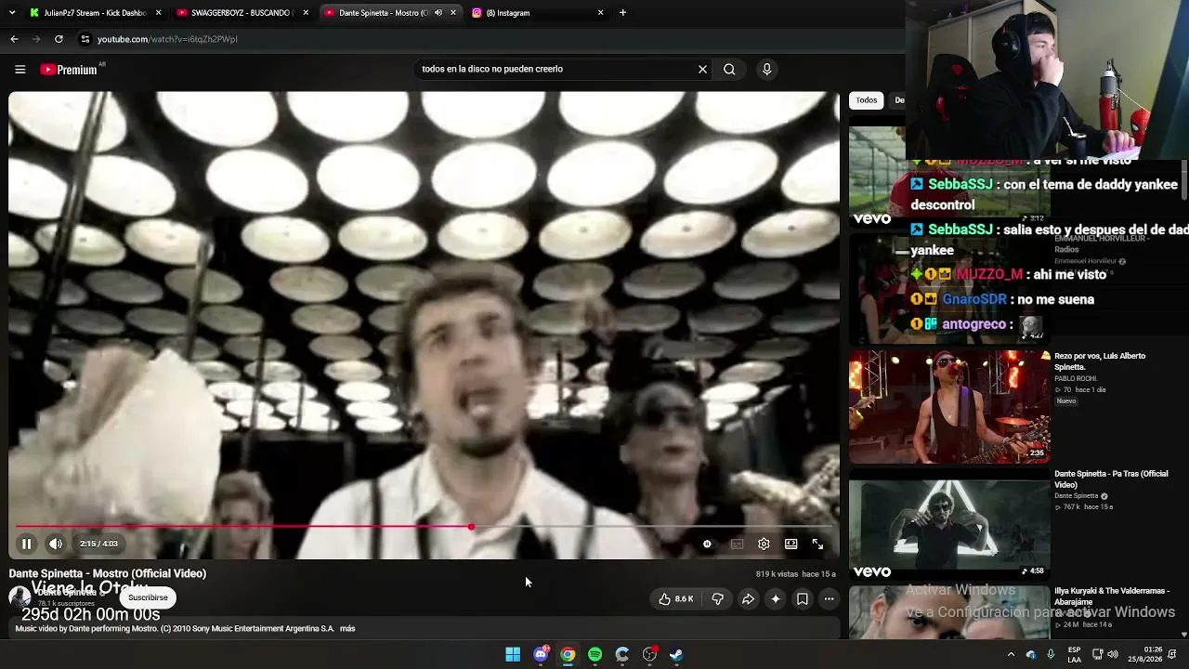Screen dimensions: 1189x669
Task: Click the sparkle Ask icon below video
Action: [x=776, y=599]
